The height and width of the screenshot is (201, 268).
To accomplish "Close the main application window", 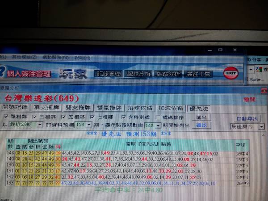I will [235, 50].
